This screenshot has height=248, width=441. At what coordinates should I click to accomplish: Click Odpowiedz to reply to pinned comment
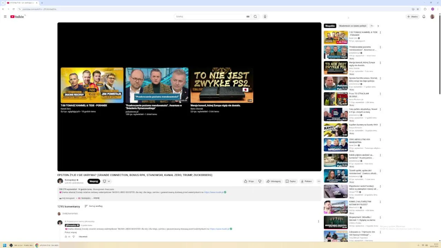click(x=83, y=237)
